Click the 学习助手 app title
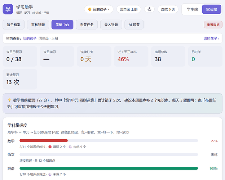Viewport: 225px width, 180px height. [25, 7]
